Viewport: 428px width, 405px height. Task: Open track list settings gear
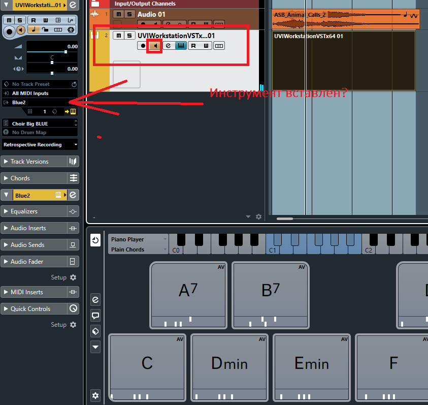pyautogui.click(x=258, y=216)
